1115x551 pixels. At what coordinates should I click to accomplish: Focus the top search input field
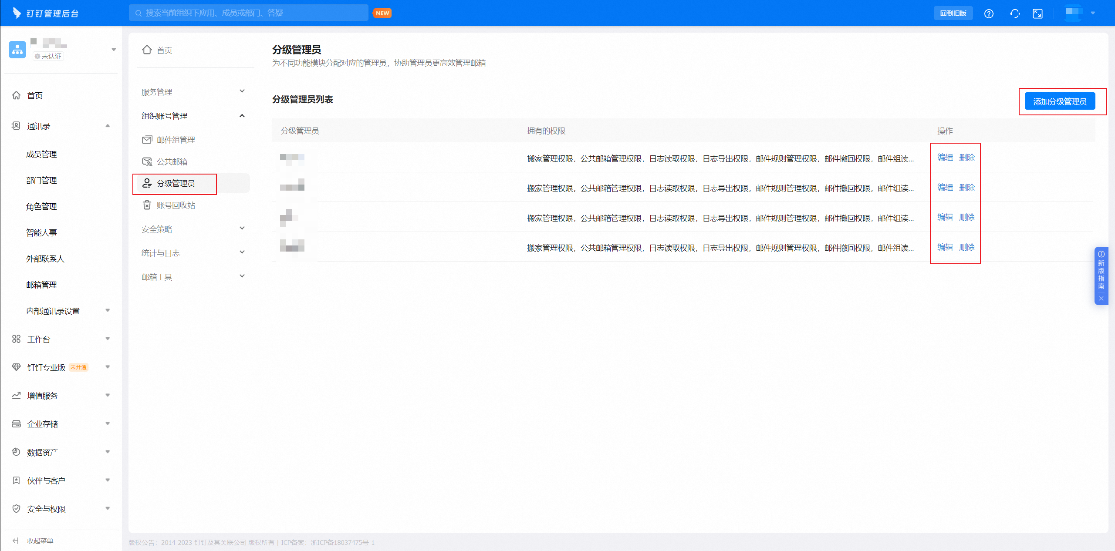[x=248, y=13]
